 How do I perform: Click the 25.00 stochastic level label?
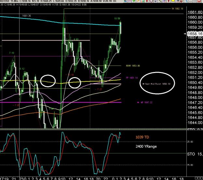point(190,142)
